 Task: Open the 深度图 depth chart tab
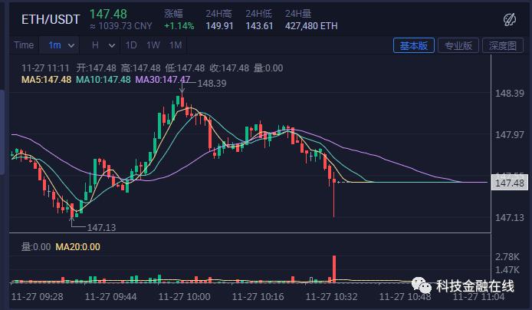503,46
